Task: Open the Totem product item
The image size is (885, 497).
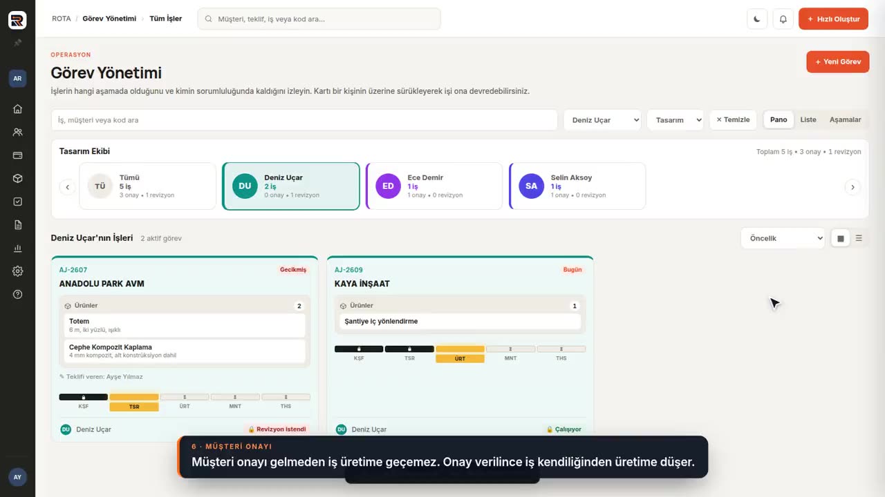Action: point(185,325)
